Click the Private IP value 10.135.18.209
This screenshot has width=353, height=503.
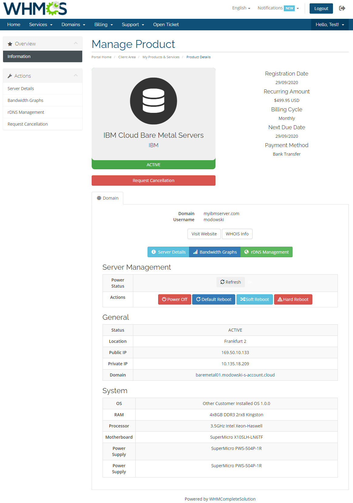(235, 364)
